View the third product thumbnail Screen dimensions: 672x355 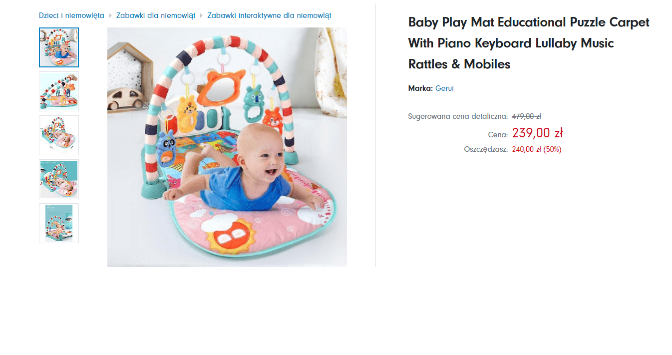point(59,135)
